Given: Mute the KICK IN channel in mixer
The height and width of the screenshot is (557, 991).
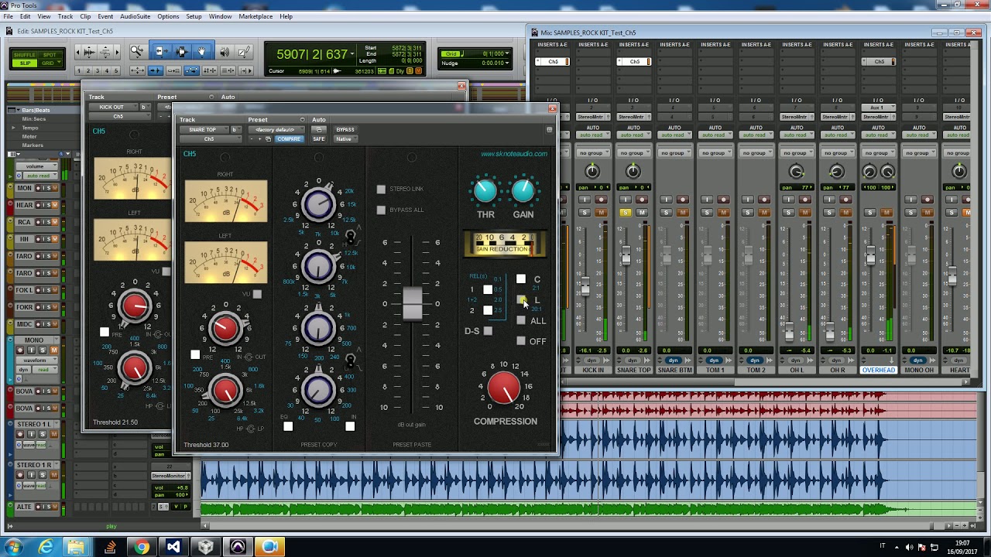Looking at the screenshot, I should 601,213.
